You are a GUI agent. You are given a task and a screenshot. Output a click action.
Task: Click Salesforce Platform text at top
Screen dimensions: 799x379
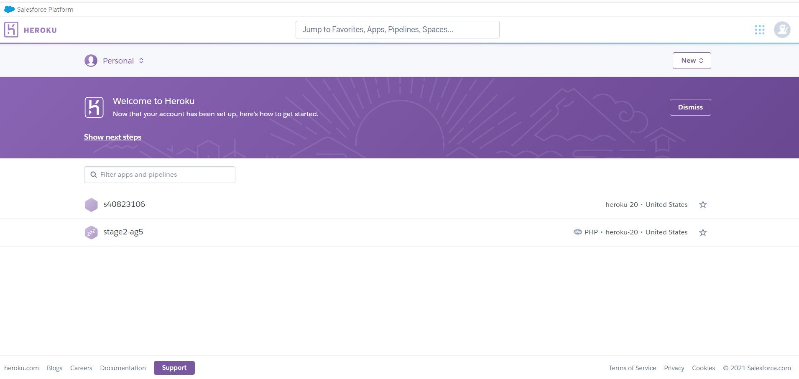pos(45,9)
